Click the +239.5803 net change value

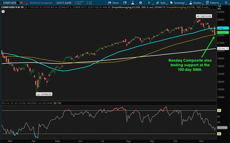point(79,2)
